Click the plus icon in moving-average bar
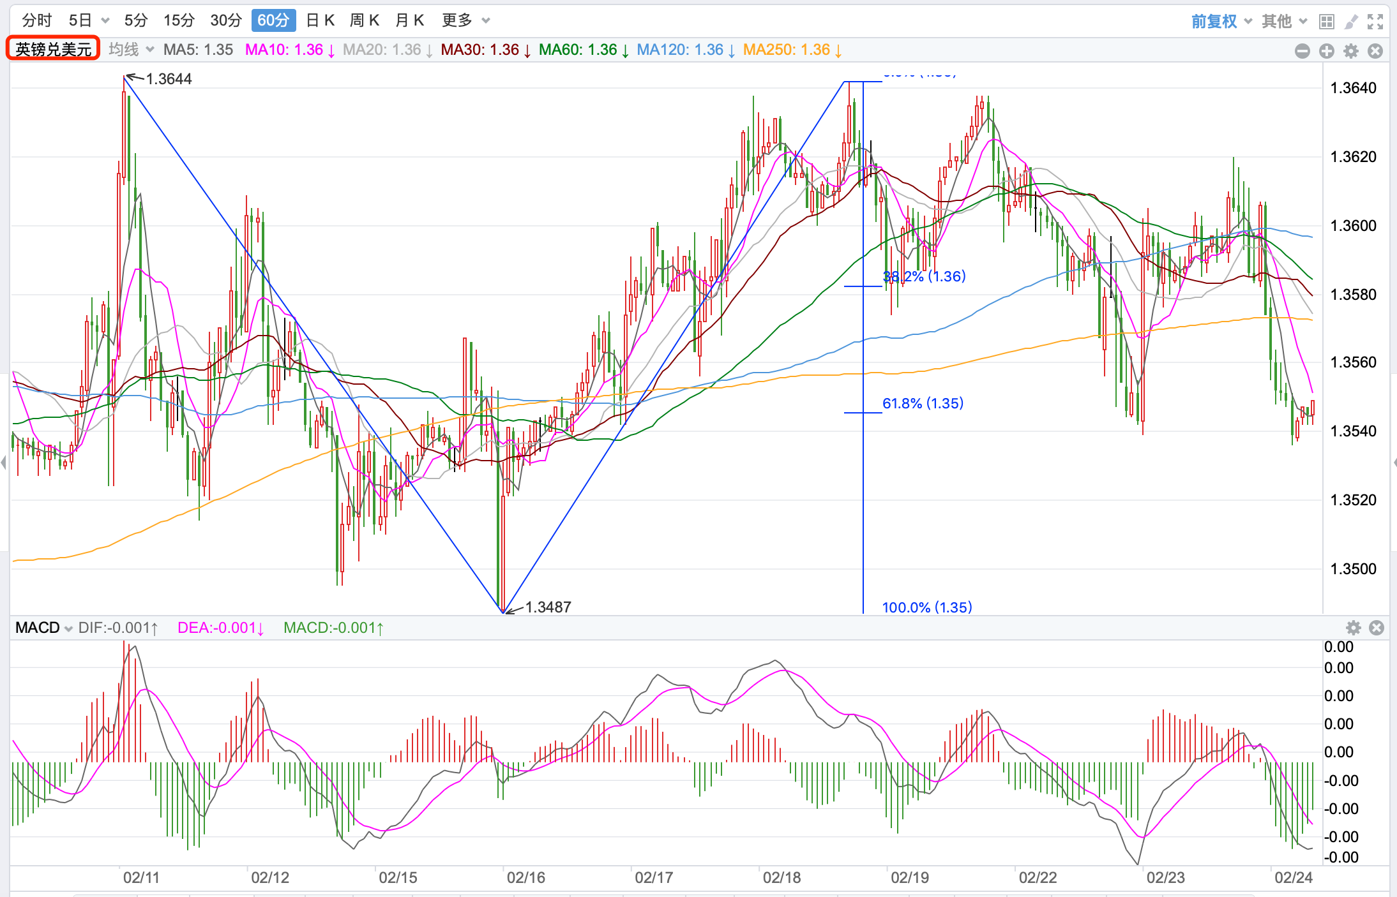The height and width of the screenshot is (897, 1397). [x=1327, y=51]
